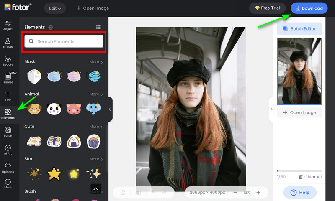
Task: Expand More for Mask elements
Action: (x=96, y=62)
